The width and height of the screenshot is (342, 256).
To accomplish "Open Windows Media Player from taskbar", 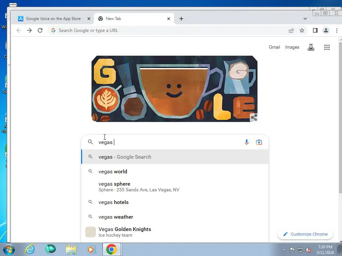I will (91, 249).
